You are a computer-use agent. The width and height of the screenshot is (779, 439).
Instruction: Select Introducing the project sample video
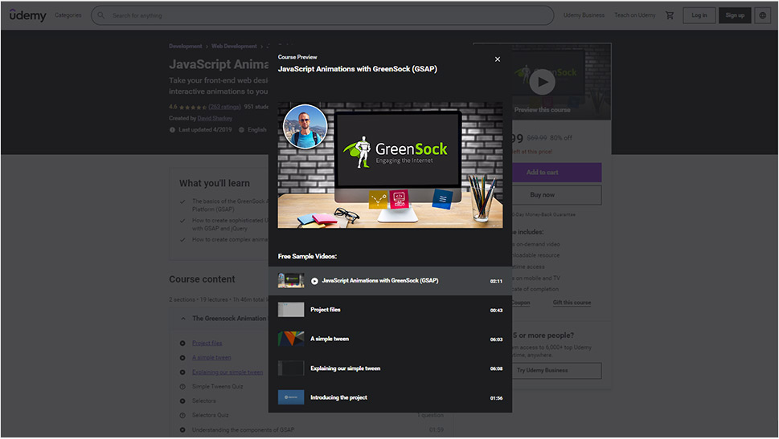click(x=390, y=398)
